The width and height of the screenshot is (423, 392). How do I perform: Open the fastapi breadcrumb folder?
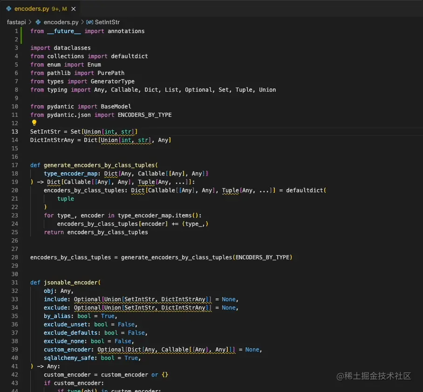[x=16, y=22]
